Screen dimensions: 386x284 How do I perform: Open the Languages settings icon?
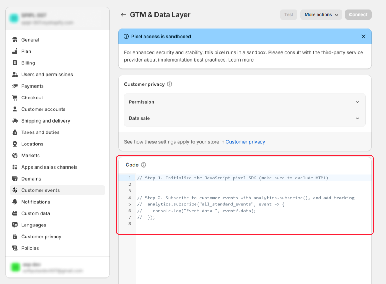point(14,225)
